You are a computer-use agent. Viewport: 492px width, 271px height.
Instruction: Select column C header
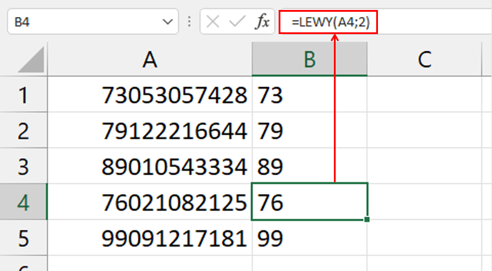tap(424, 60)
